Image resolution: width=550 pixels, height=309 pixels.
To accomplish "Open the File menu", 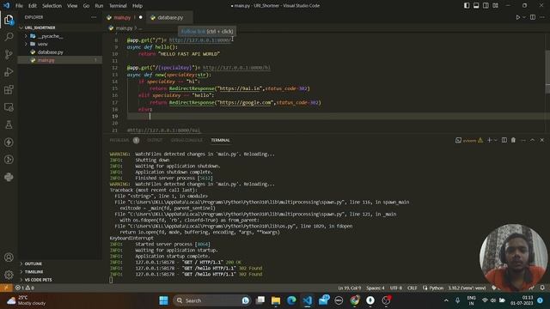I will point(19,6).
